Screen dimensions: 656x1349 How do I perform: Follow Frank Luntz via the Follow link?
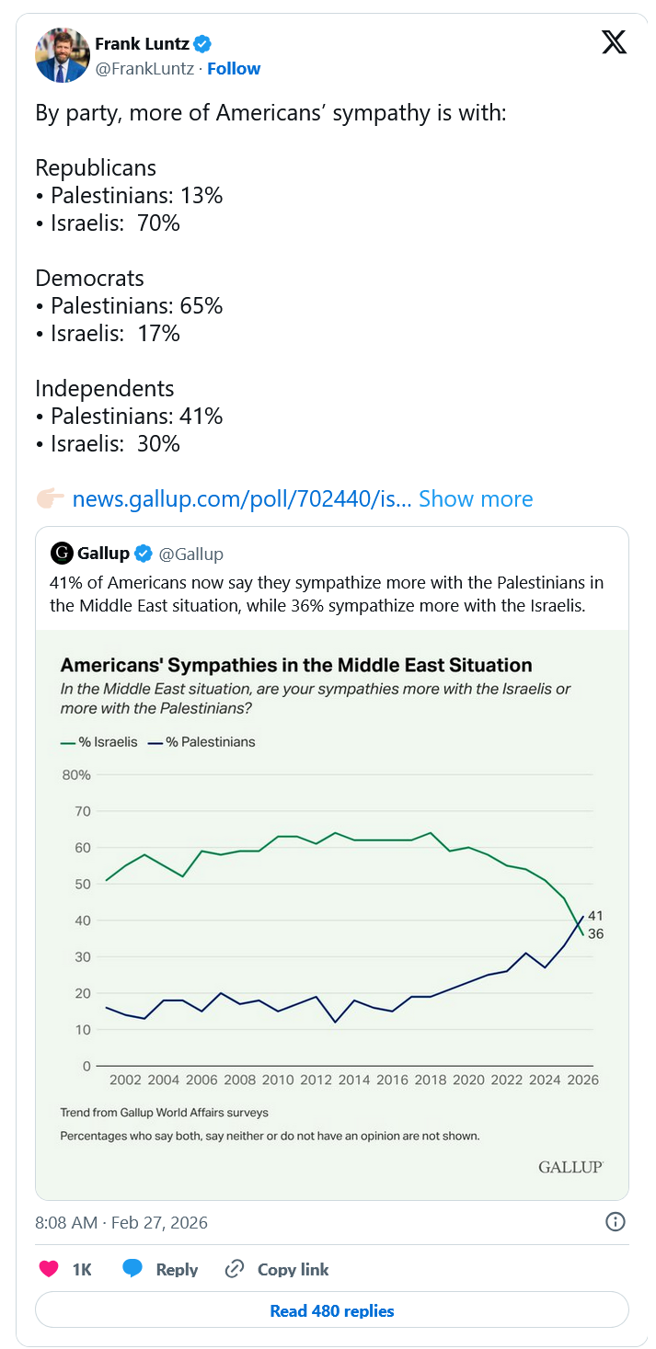[234, 68]
